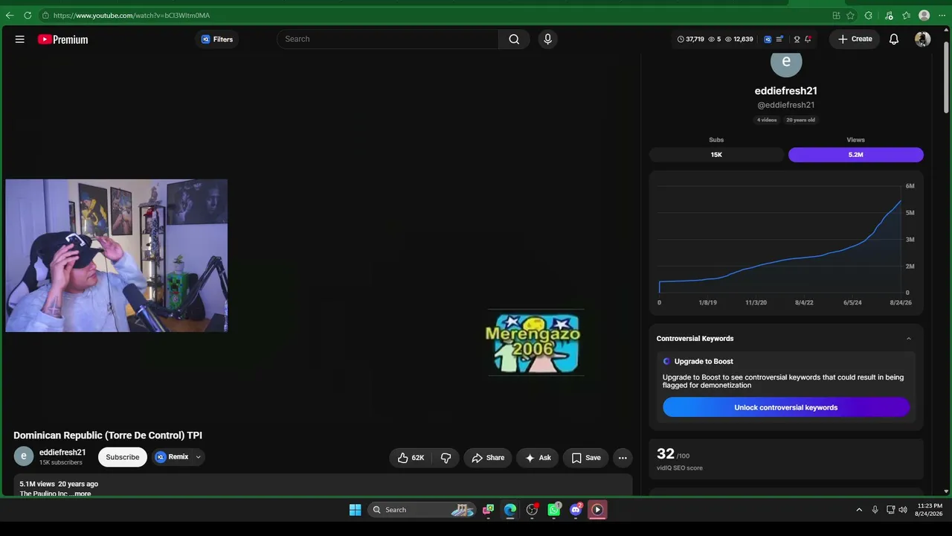This screenshot has width=952, height=536.
Task: Select the Subs 15K tab
Action: (x=716, y=155)
